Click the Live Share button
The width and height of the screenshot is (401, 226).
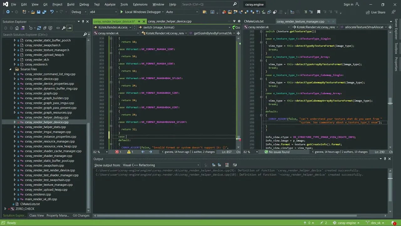tap(375, 12)
